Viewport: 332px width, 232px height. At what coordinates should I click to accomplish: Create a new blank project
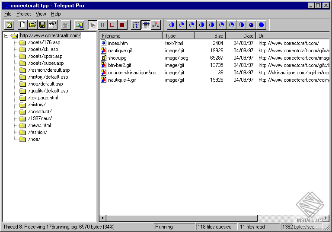tap(22, 25)
